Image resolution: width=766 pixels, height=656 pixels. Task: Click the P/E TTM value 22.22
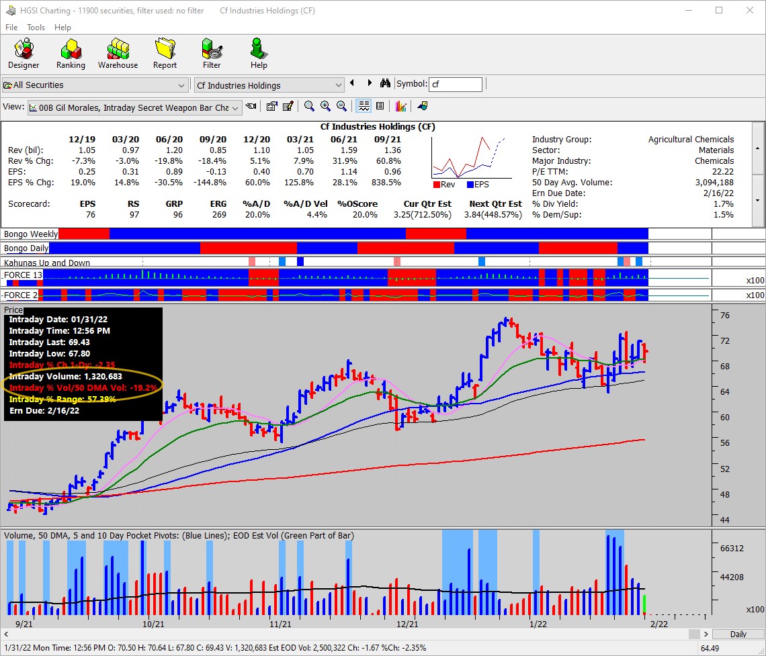click(722, 172)
